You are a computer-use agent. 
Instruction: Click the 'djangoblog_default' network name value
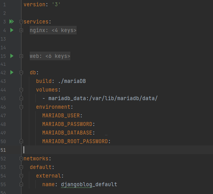89,185
